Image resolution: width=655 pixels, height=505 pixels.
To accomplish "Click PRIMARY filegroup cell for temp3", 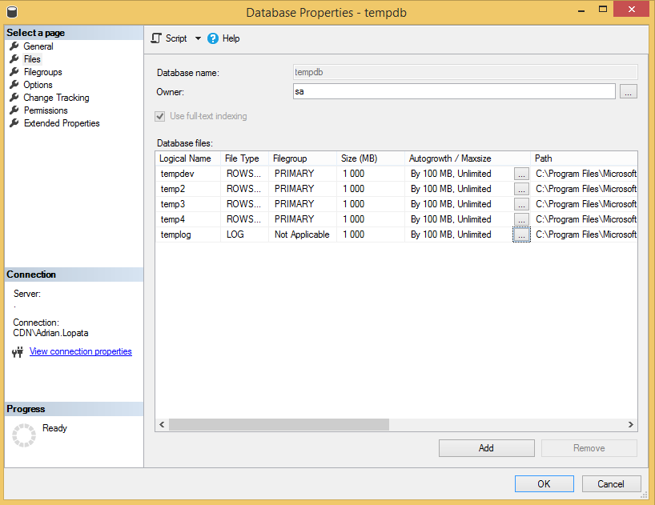I will pyautogui.click(x=303, y=204).
